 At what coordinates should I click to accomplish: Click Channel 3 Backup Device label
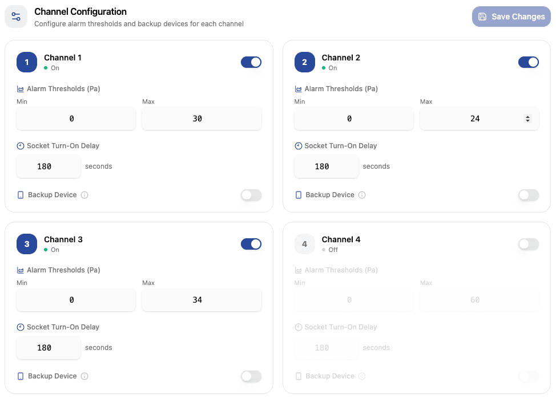click(52, 376)
